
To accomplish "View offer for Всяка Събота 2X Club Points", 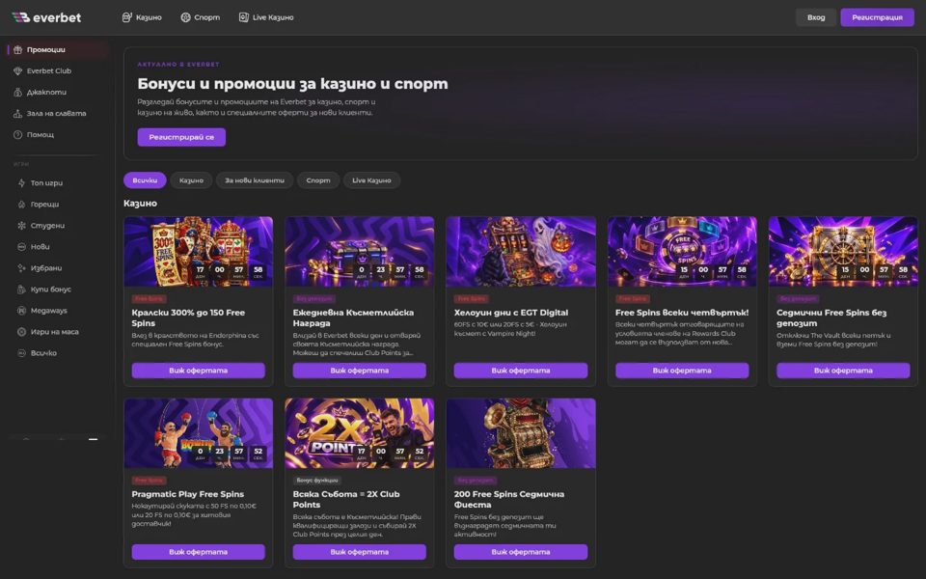I will point(360,552).
